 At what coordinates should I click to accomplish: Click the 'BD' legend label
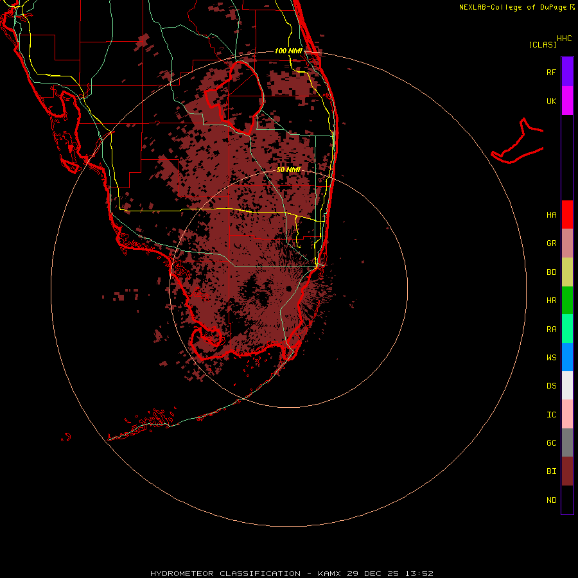551,272
